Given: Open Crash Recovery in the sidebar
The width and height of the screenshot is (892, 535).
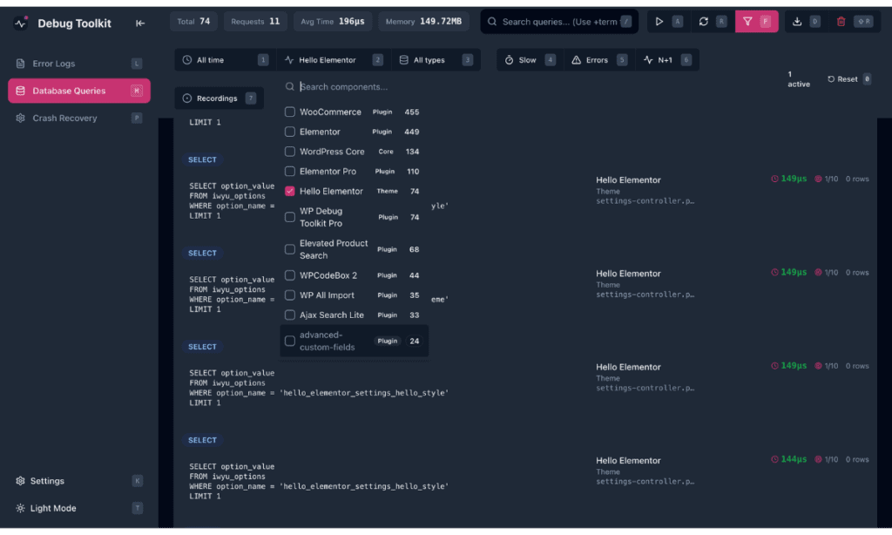Looking at the screenshot, I should tap(79, 118).
